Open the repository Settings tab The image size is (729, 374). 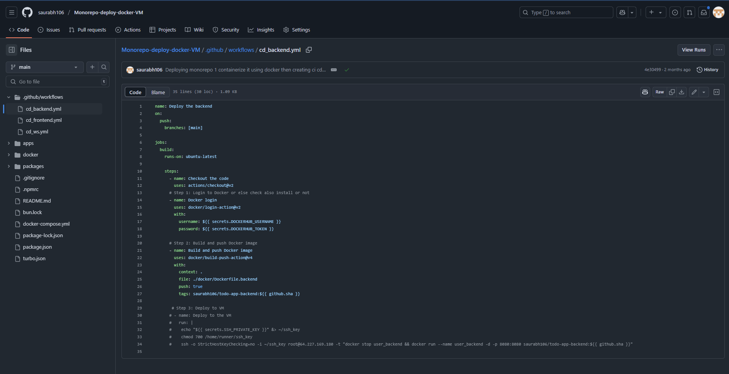[x=297, y=30]
